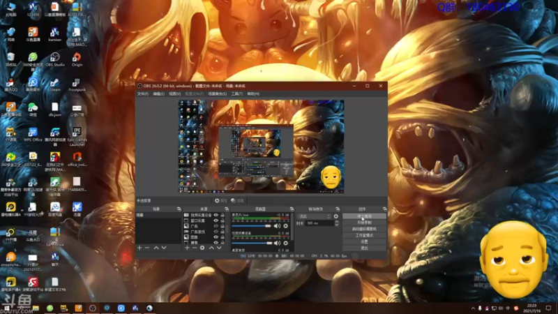Viewport: 558px width, 314px height.
Task: Open the Windows Start menu
Action: point(6,308)
